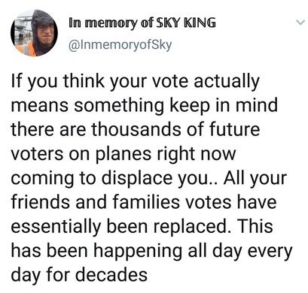Click the word 'SKY' in the display name
Viewport: 308px width, 293px height.
pos(169,23)
